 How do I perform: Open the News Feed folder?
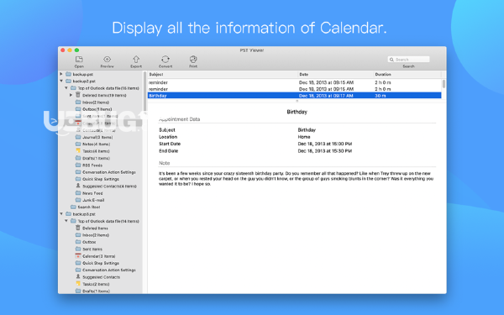(x=92, y=193)
